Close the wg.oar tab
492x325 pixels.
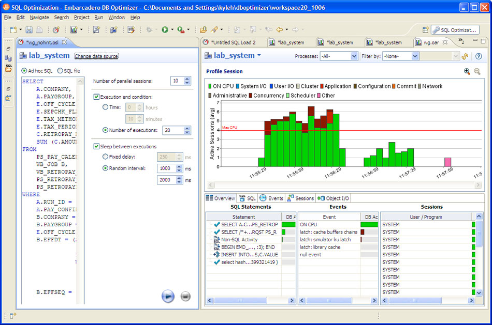[x=445, y=42]
